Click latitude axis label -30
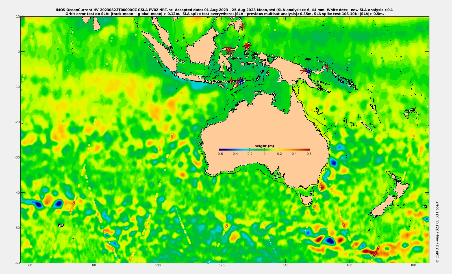452x274 pixels. 17,157
